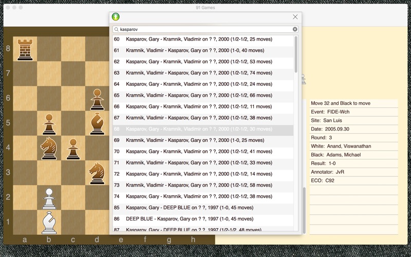Select the black pawn on d6
Image resolution: width=411 pixels, height=257 pixels.
coord(97,99)
